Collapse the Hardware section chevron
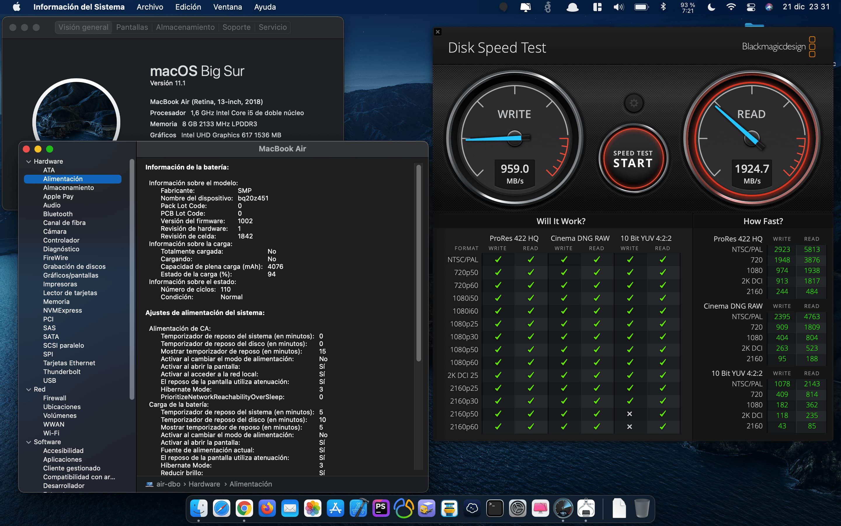841x526 pixels. pyautogui.click(x=29, y=162)
